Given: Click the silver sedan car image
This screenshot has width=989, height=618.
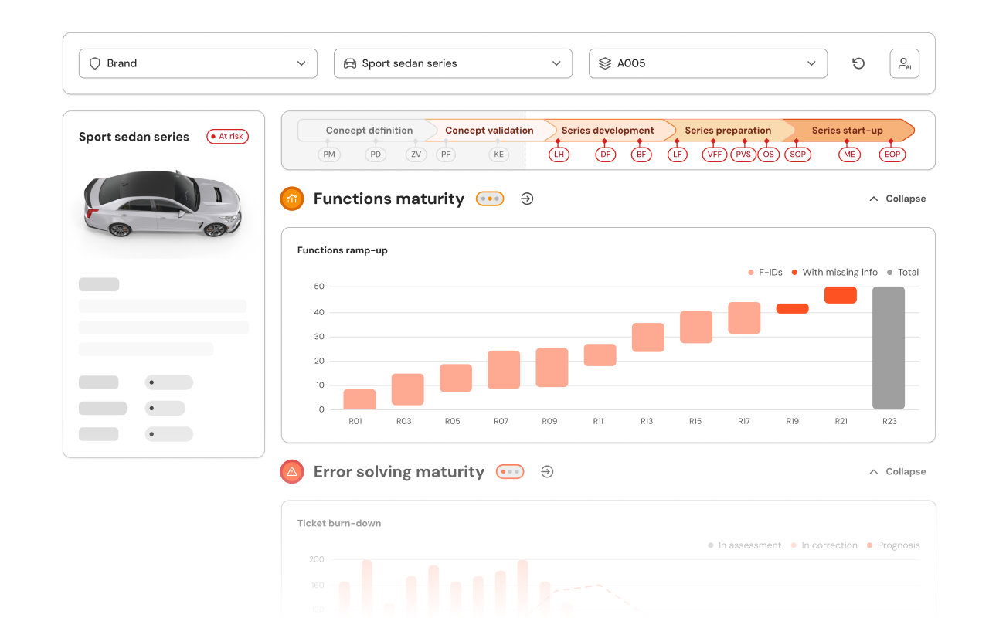Looking at the screenshot, I should pyautogui.click(x=163, y=204).
